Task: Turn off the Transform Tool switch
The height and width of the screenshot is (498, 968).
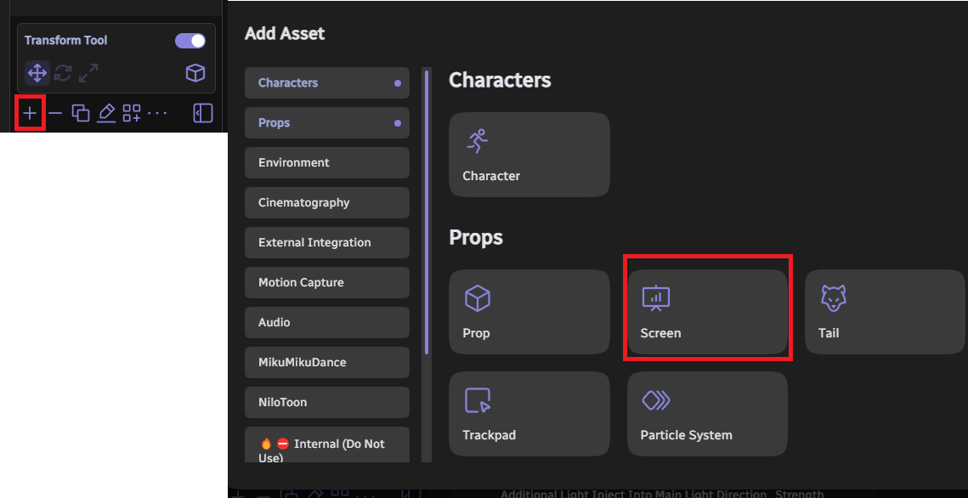Action: (x=190, y=41)
